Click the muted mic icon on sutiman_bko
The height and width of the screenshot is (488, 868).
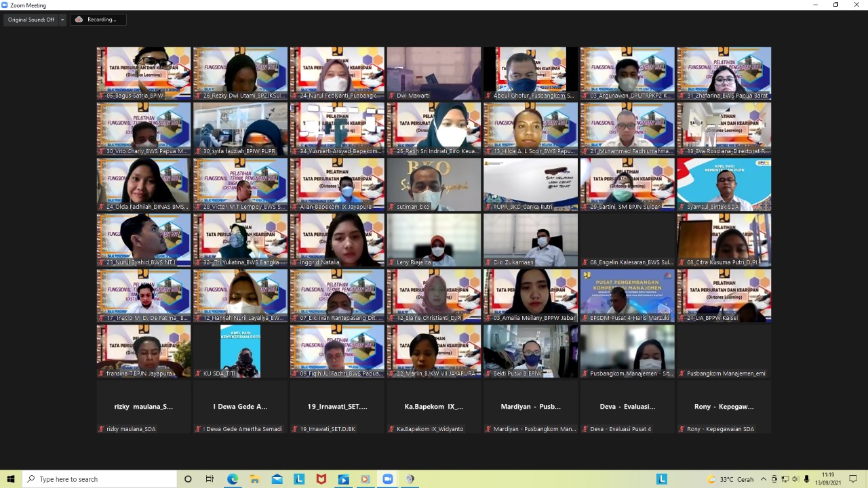(391, 207)
